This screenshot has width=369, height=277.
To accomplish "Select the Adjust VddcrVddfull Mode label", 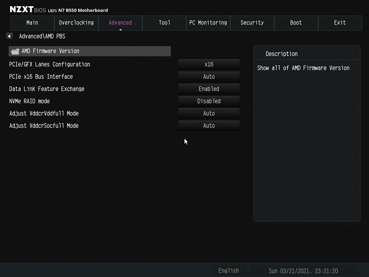I will [x=44, y=113].
